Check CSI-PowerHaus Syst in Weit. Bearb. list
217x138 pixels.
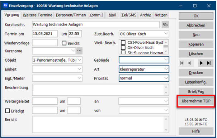click(x=123, y=42)
